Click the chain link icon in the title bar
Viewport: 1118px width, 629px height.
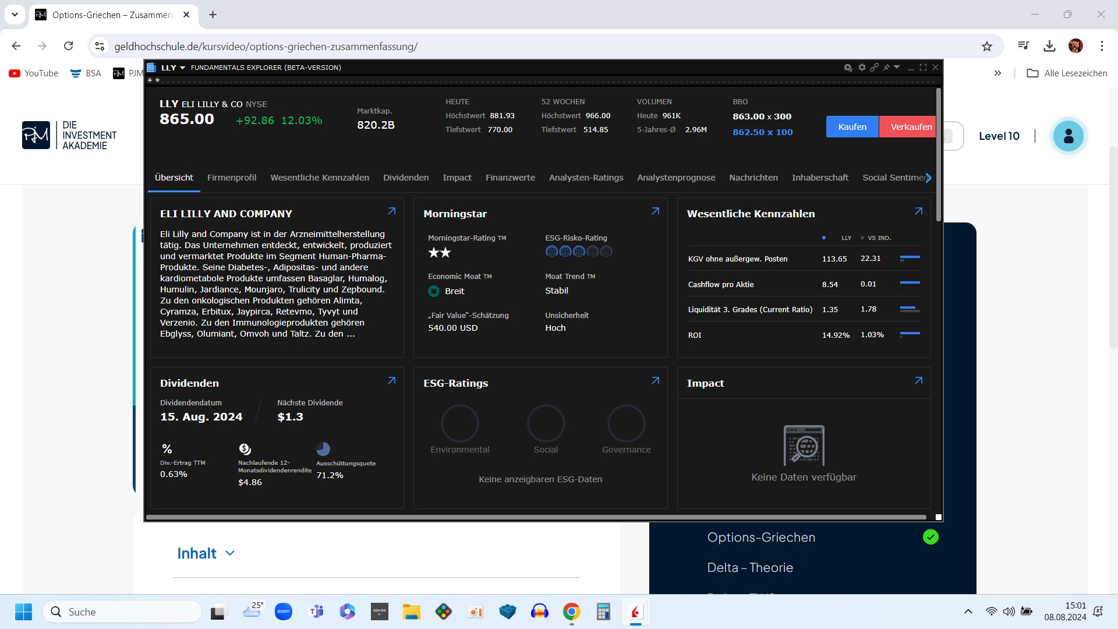pos(874,68)
